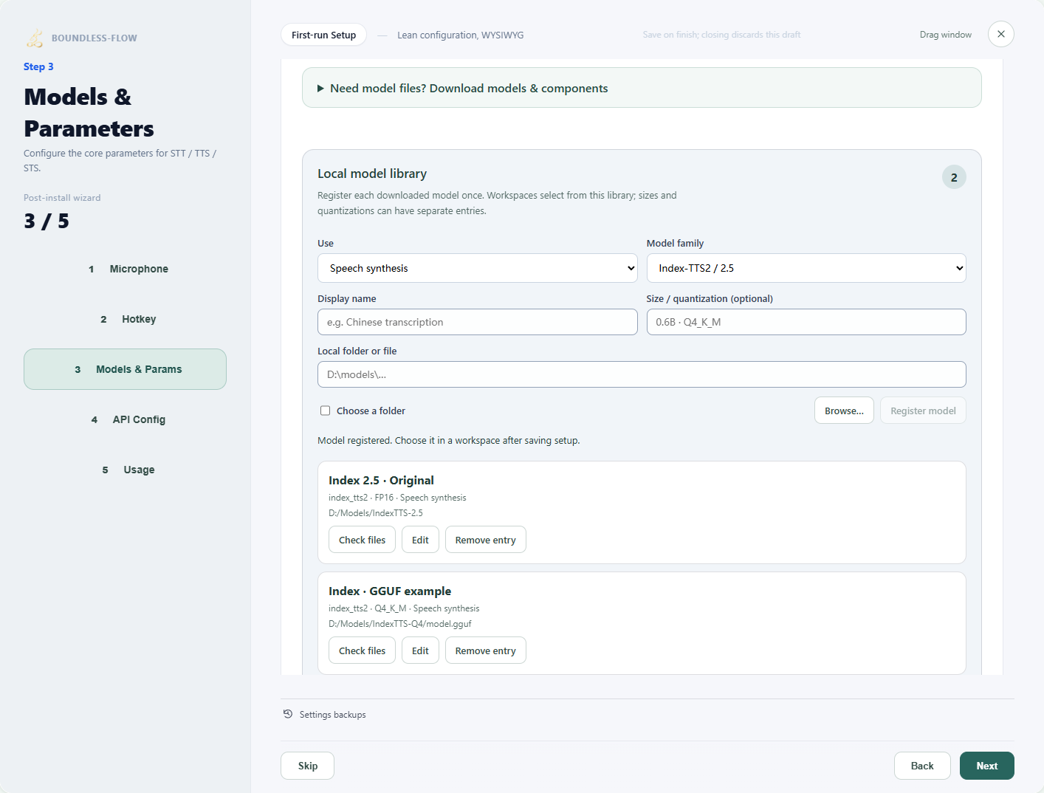Click the Drag window handle
This screenshot has height=793, width=1044.
point(945,35)
